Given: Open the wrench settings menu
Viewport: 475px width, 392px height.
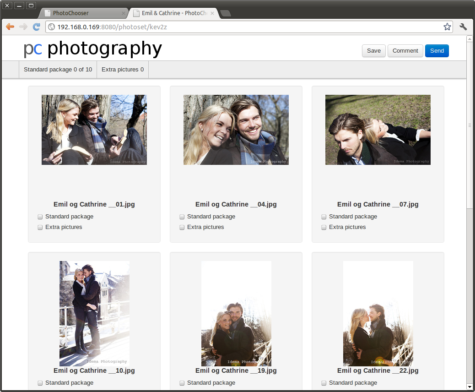Looking at the screenshot, I should [x=463, y=27].
